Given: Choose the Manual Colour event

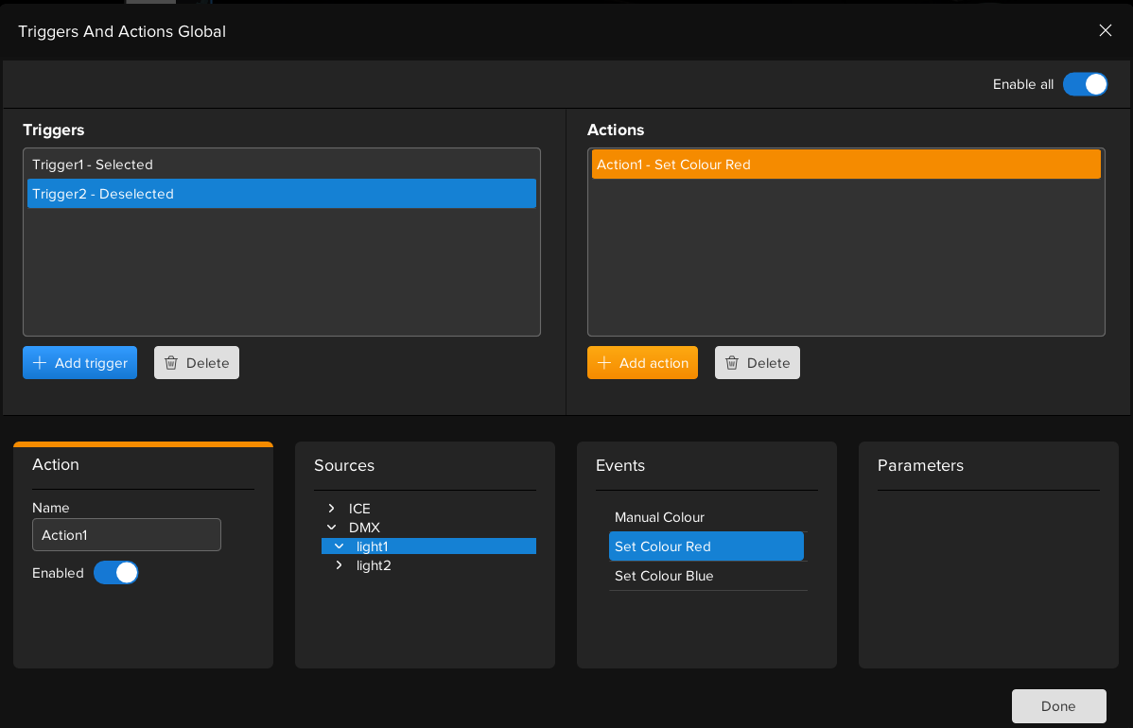Looking at the screenshot, I should pos(659,517).
